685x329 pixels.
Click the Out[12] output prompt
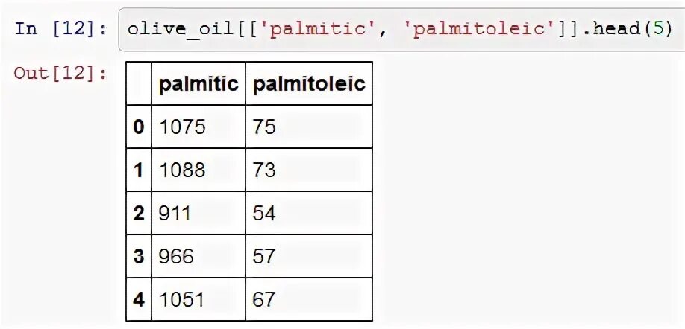[x=60, y=74]
